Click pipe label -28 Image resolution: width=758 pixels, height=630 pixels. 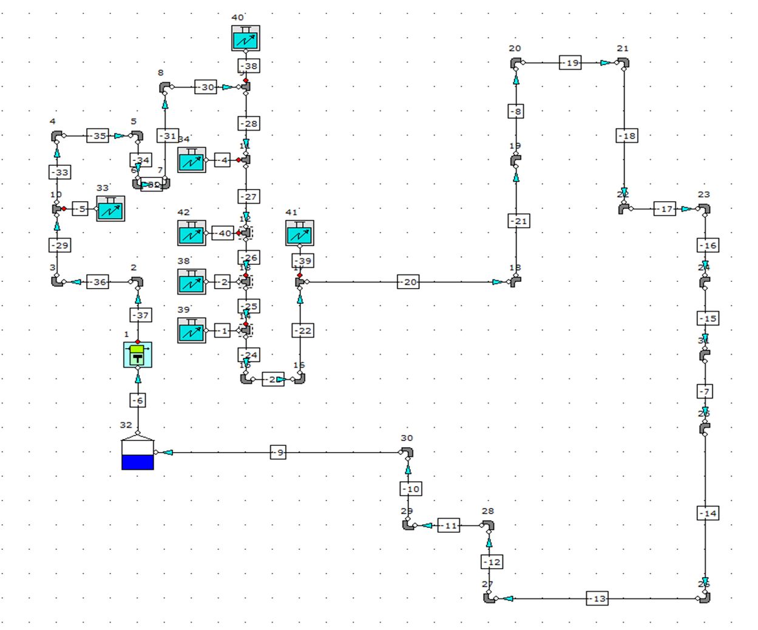[x=249, y=123]
